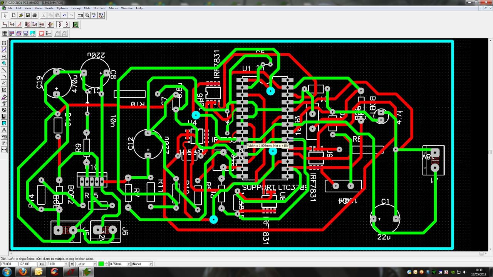
Task: Open the Macro menu
Action: coord(113,8)
